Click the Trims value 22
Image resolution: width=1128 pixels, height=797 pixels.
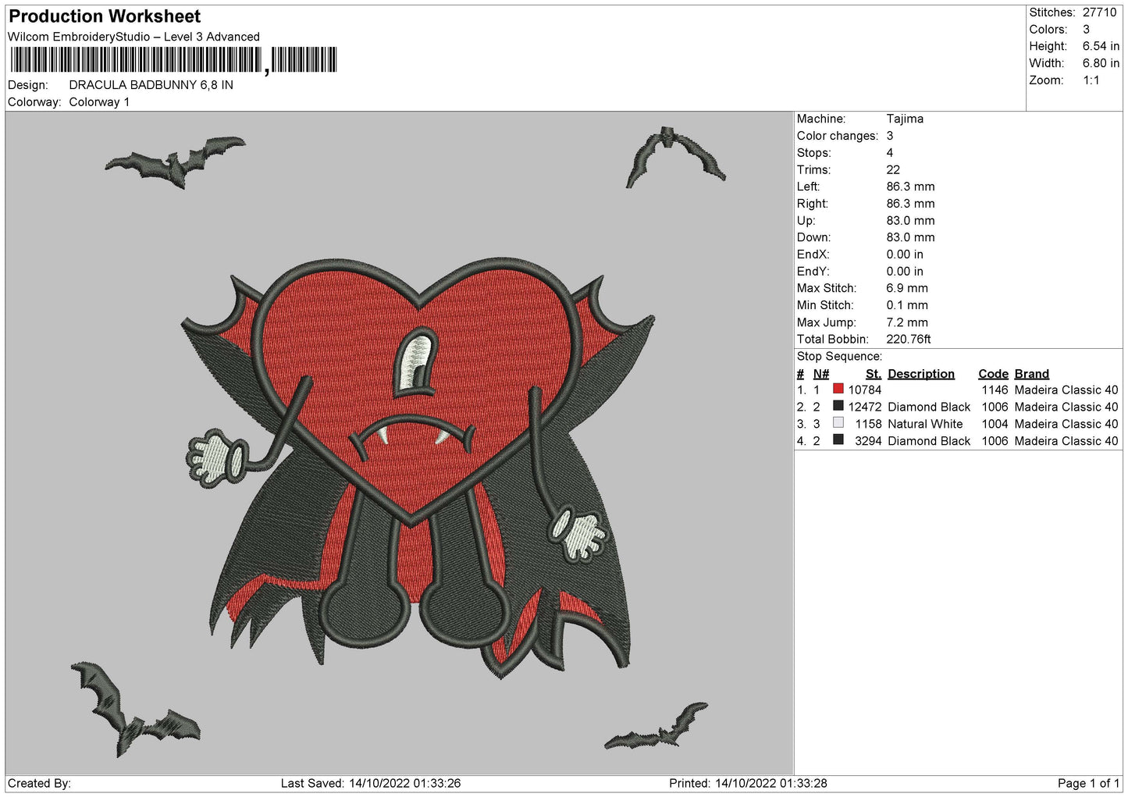pos(893,169)
